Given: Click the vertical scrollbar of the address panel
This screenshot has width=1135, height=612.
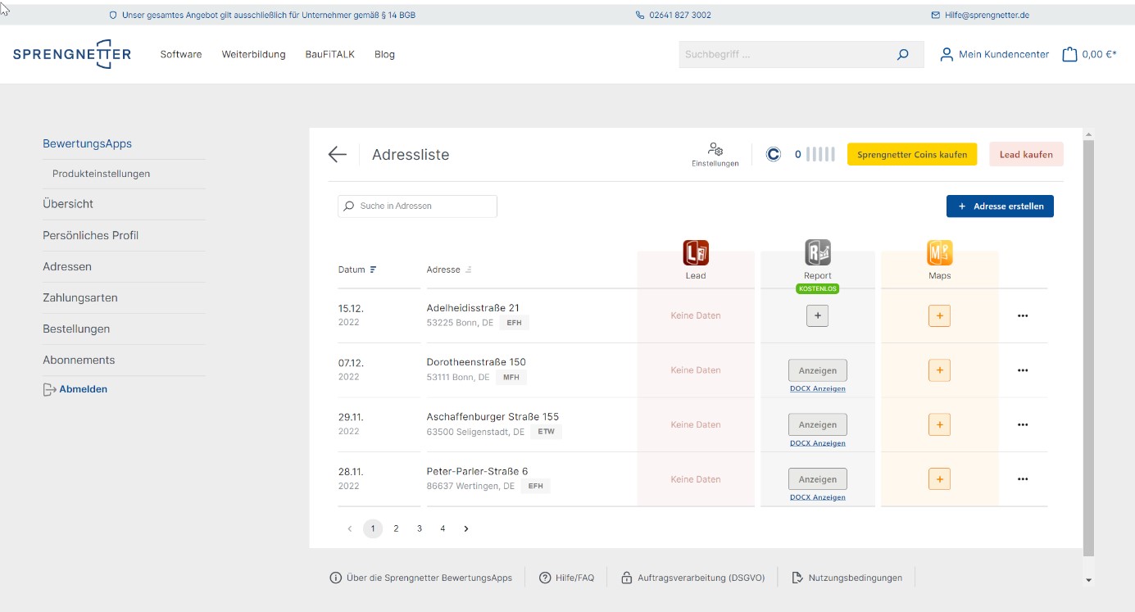Looking at the screenshot, I should tap(1088, 348).
